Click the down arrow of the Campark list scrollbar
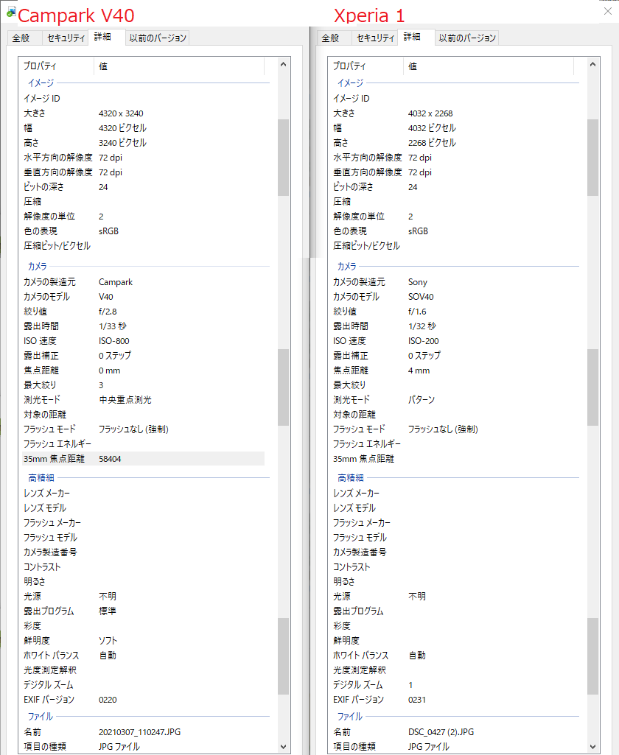The height and width of the screenshot is (755, 619). pos(284,745)
